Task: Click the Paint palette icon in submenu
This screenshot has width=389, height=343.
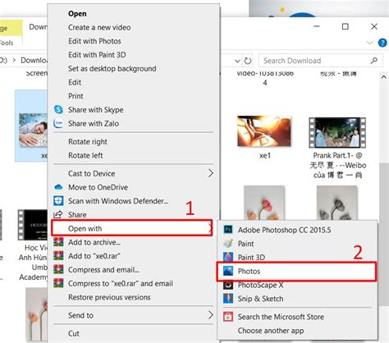Action: [x=228, y=243]
